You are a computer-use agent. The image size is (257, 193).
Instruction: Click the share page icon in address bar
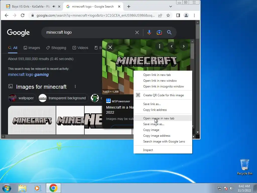160,15
